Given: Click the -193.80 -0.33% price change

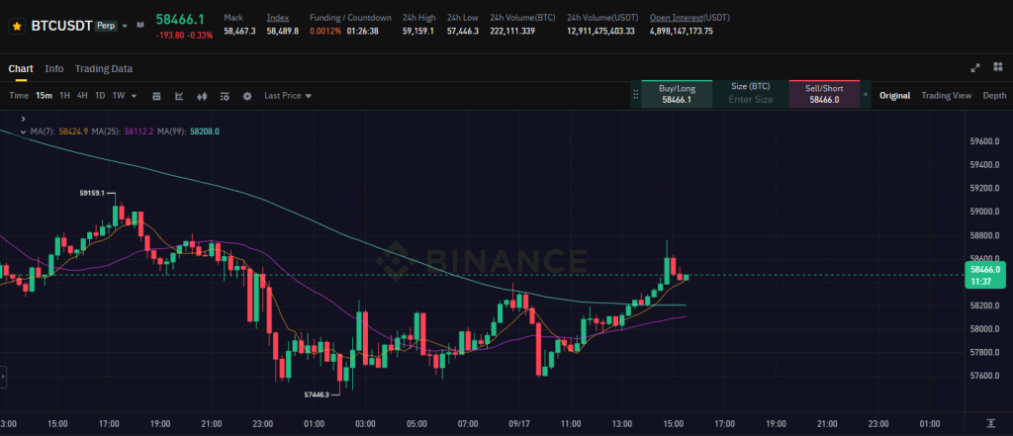Looking at the screenshot, I should tap(184, 35).
